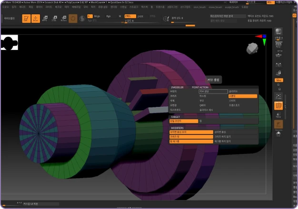Click the Frame mesh icon
298x209 pixels.
(278, 96)
